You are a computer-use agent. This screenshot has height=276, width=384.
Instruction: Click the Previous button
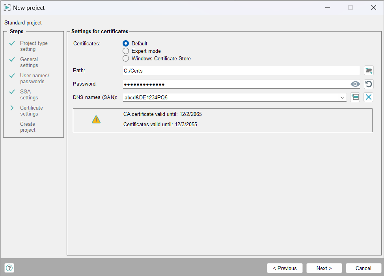click(x=285, y=268)
